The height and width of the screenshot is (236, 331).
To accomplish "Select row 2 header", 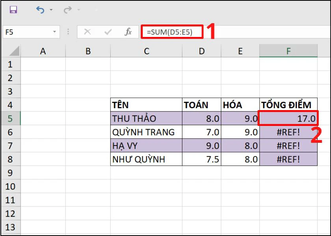I will pos(11,78).
